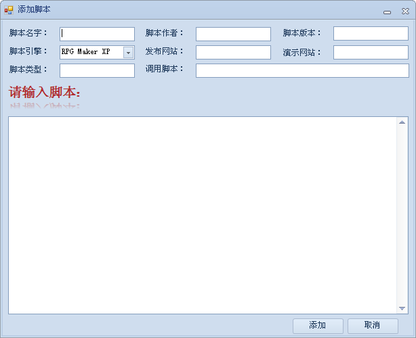Click the 脚本引擎 label
Screen dimensions: 416x338
coord(28,51)
